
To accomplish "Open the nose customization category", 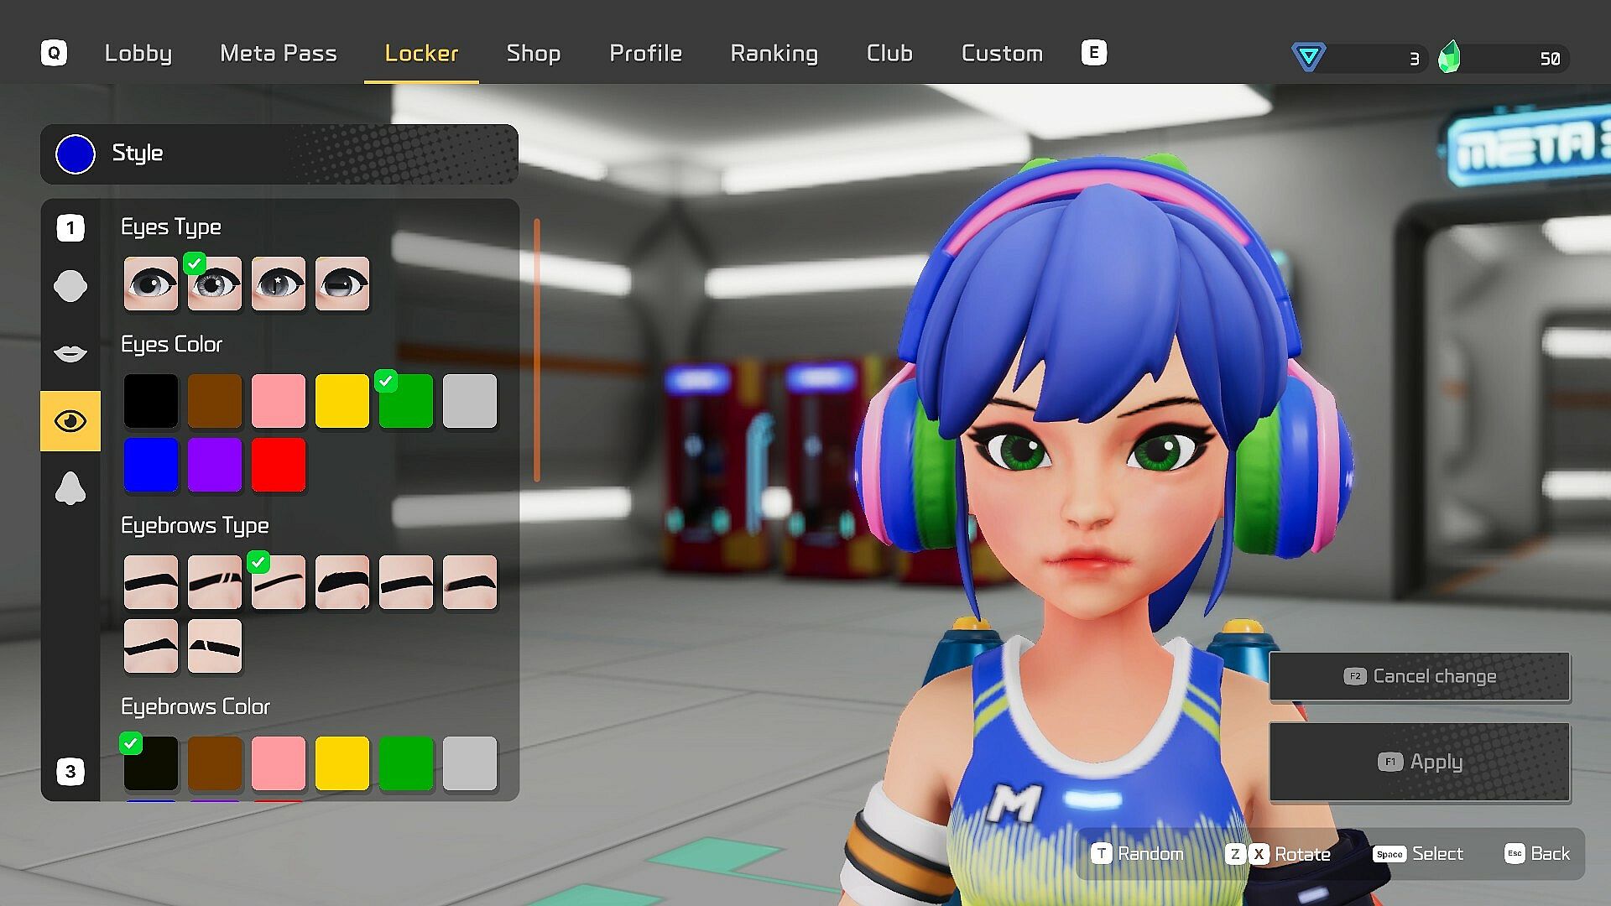I will 70,487.
